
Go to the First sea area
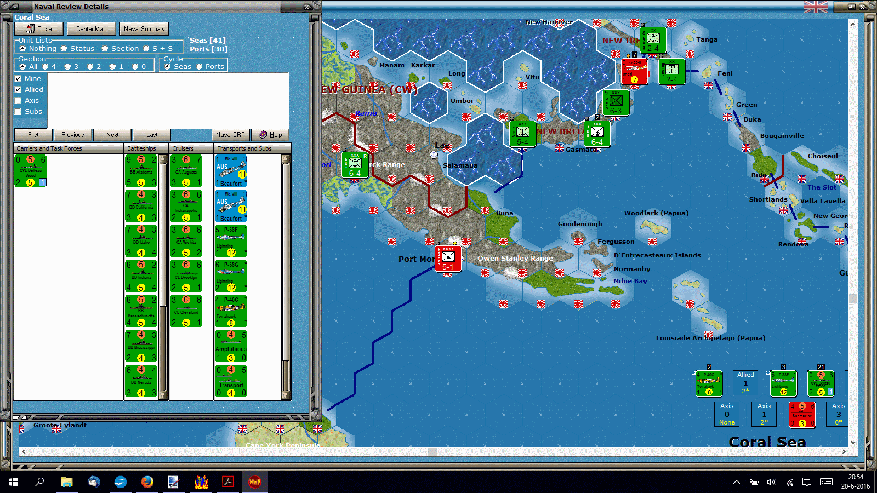click(33, 134)
